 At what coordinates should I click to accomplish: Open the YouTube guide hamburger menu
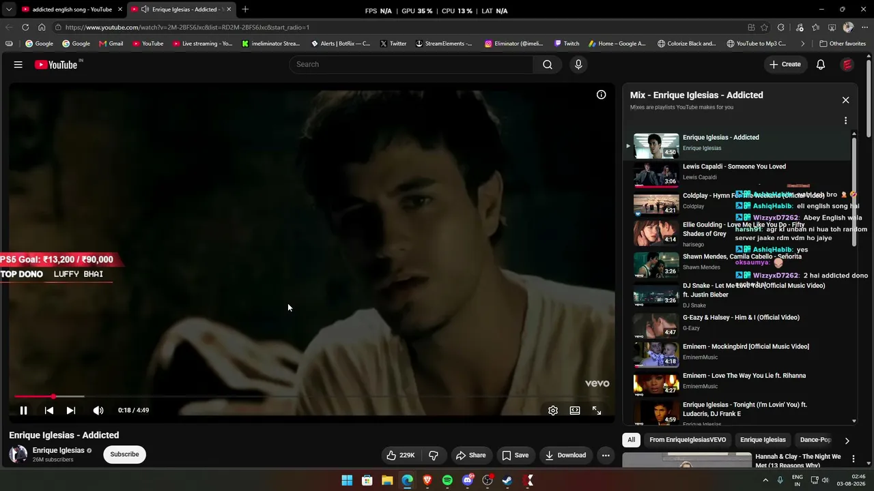[18, 64]
